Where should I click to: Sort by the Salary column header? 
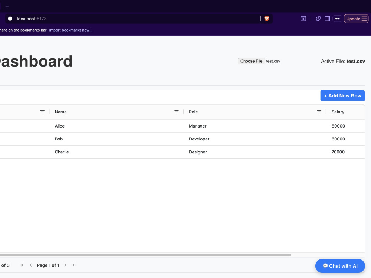coord(338,112)
